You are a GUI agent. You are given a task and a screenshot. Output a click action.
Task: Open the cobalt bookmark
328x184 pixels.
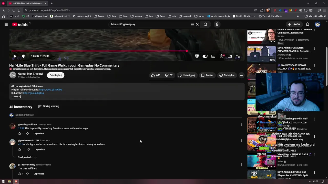(x=15, y=16)
